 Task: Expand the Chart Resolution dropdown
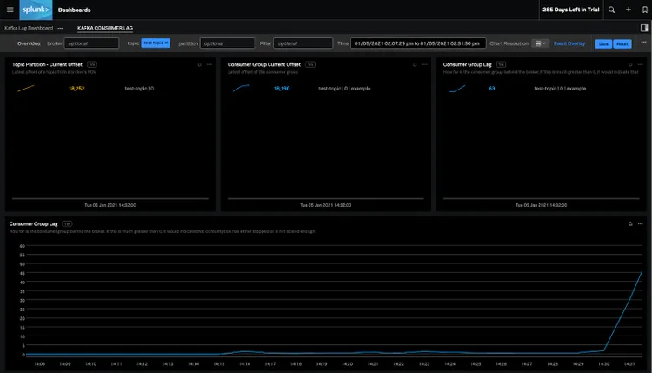coord(540,43)
